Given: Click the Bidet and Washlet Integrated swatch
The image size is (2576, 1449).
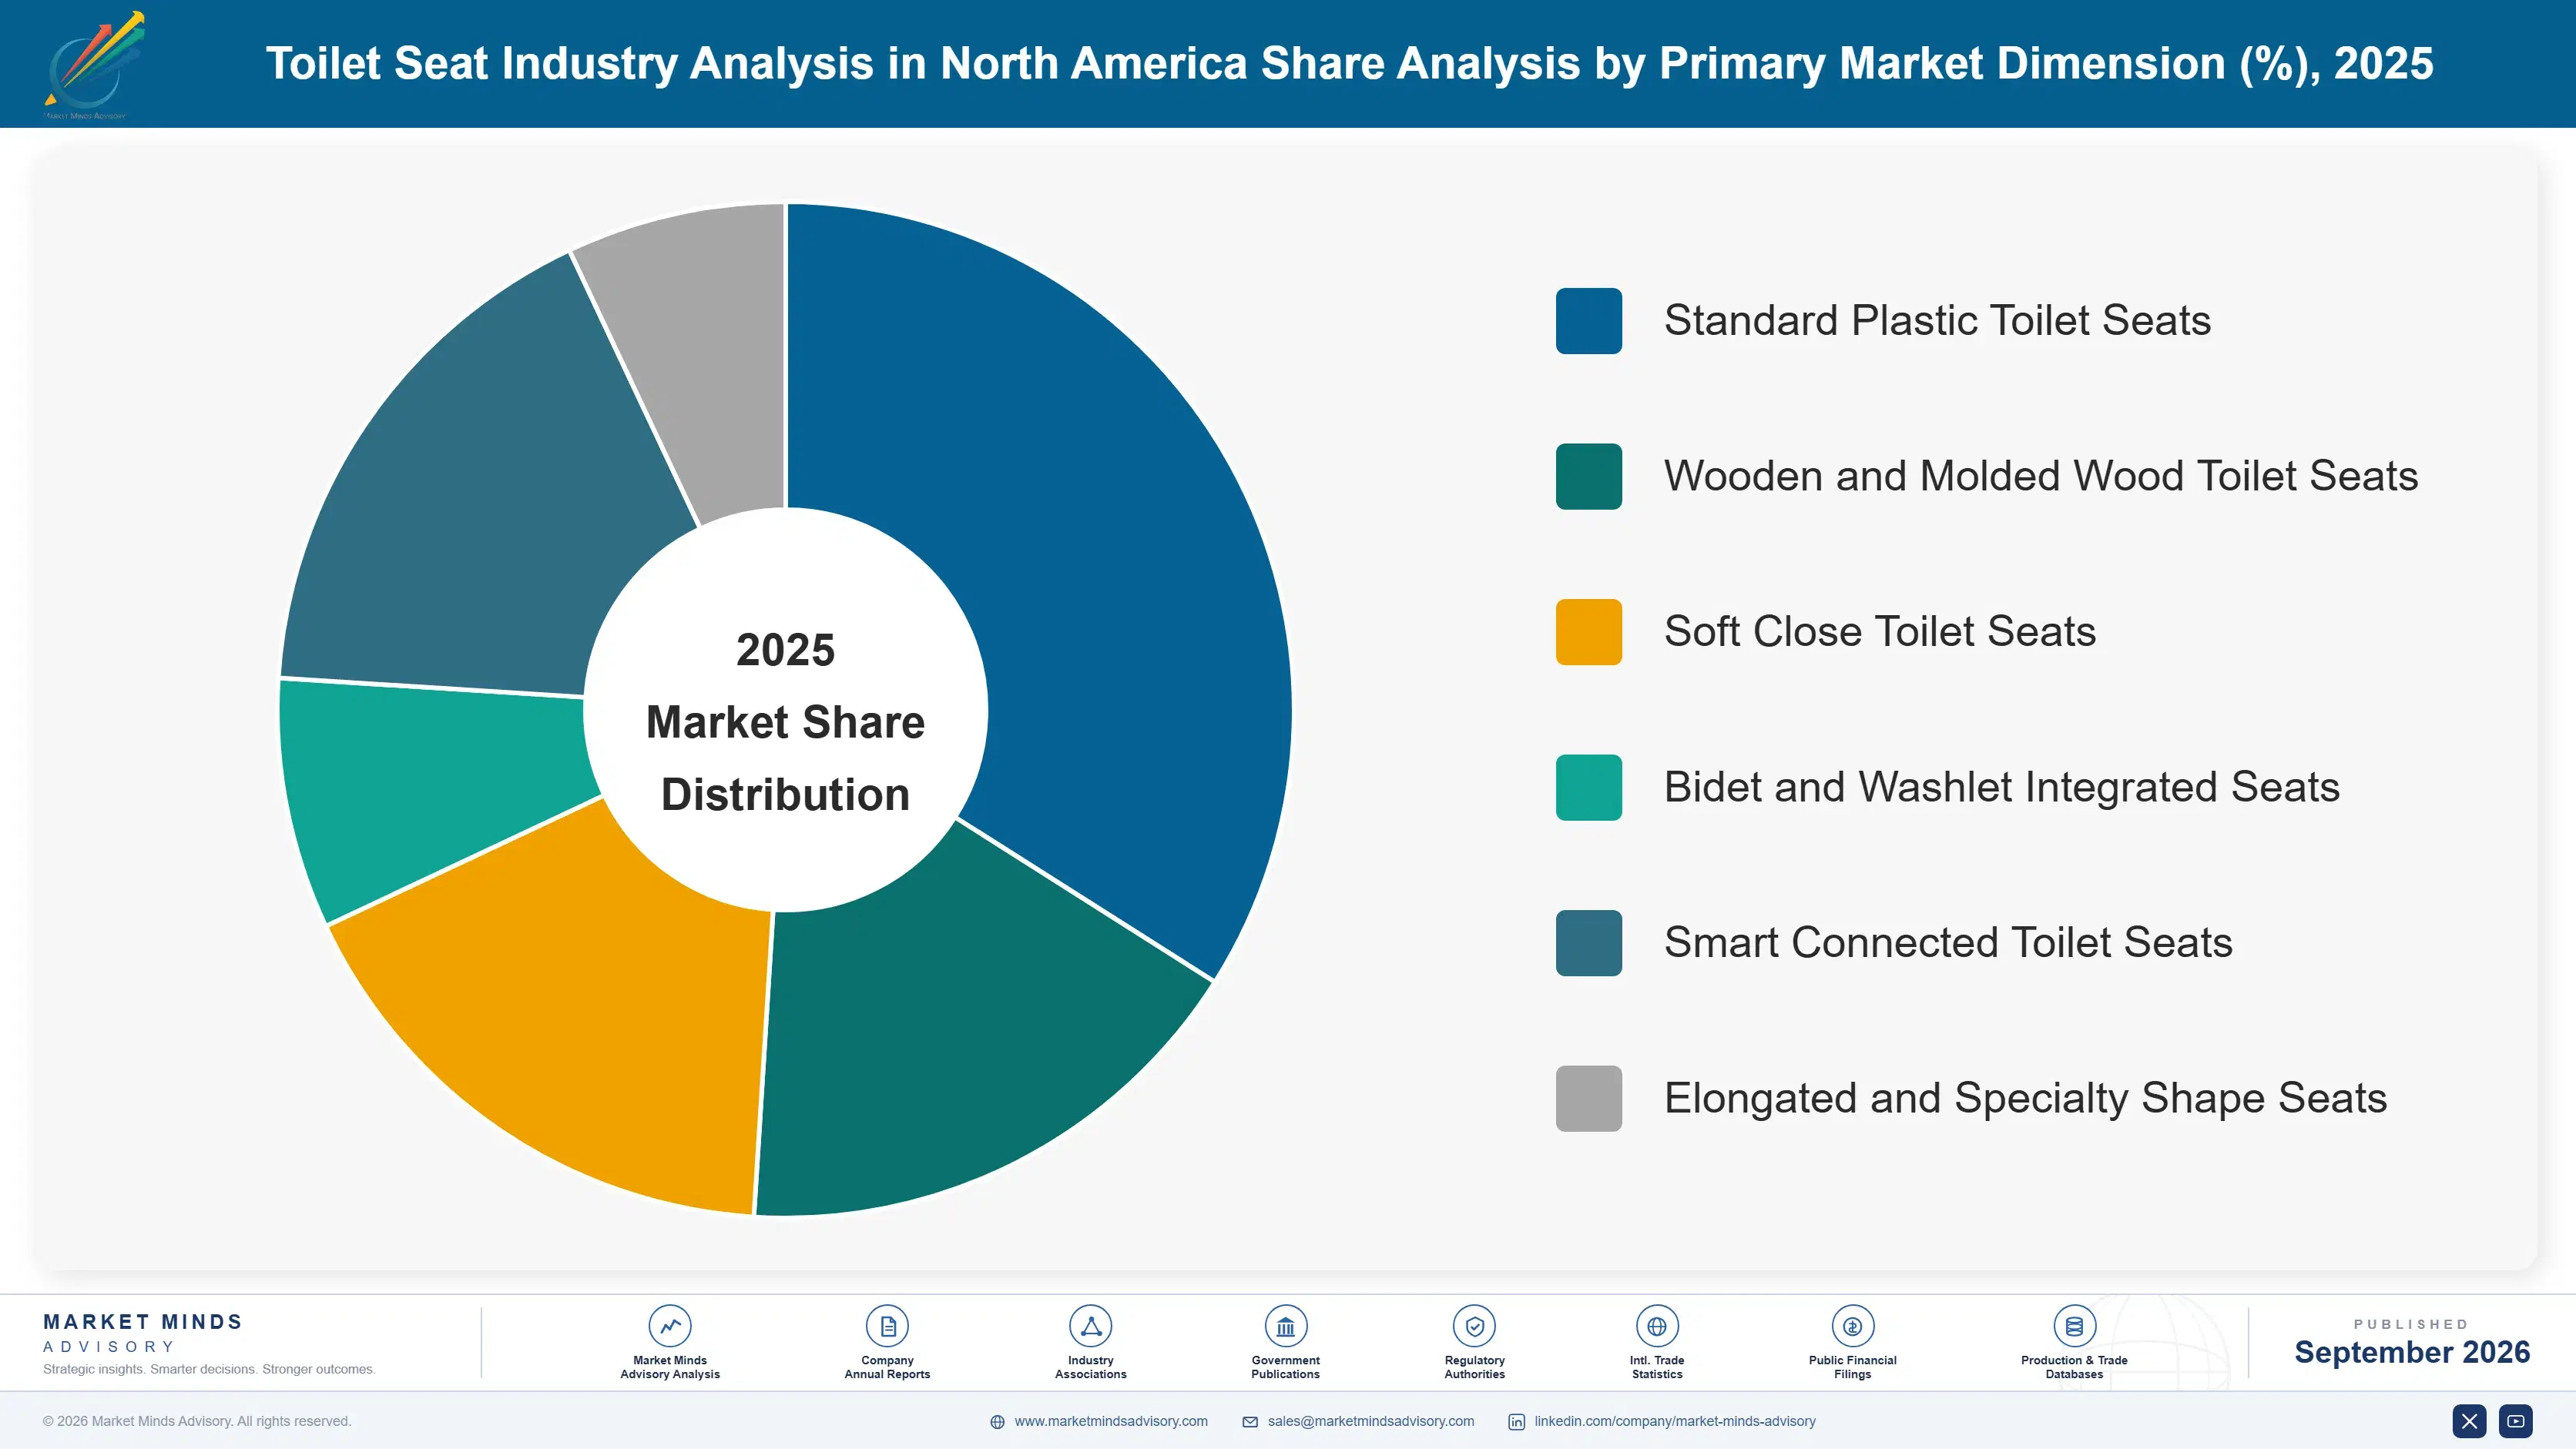Looking at the screenshot, I should tap(1588, 788).
